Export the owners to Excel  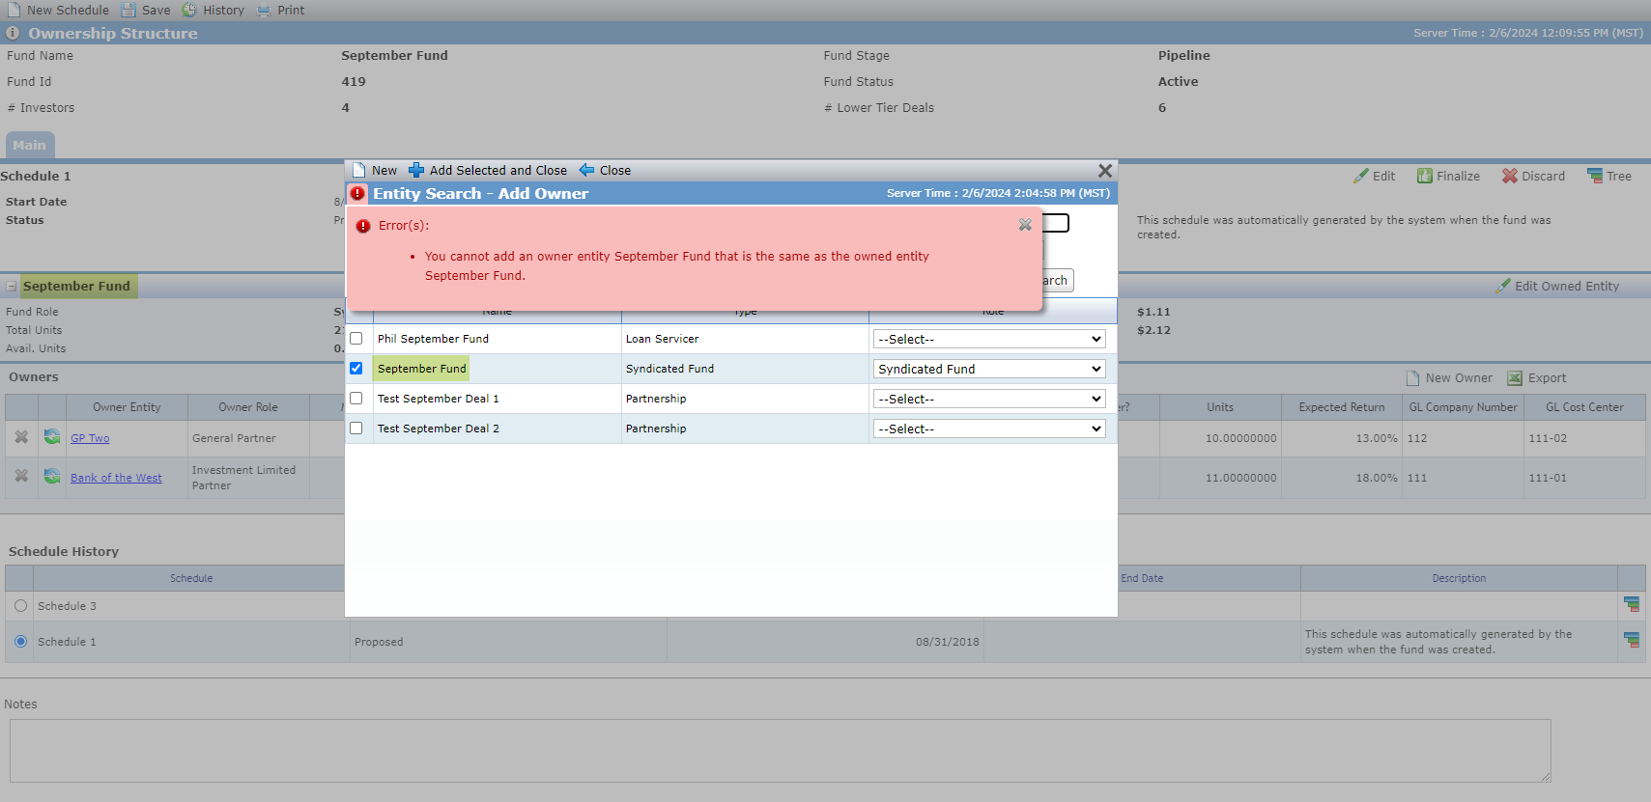[1537, 378]
